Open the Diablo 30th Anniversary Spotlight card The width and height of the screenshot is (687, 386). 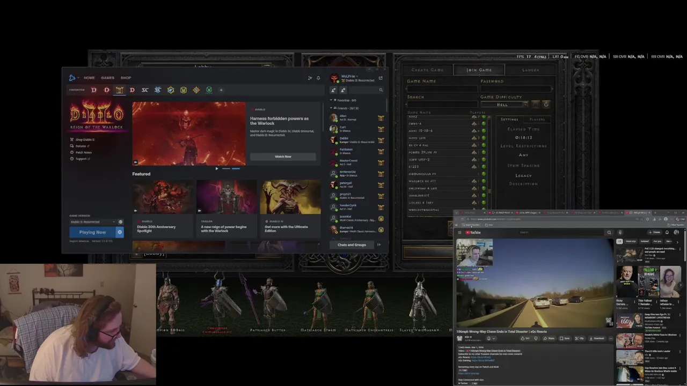[x=163, y=209]
